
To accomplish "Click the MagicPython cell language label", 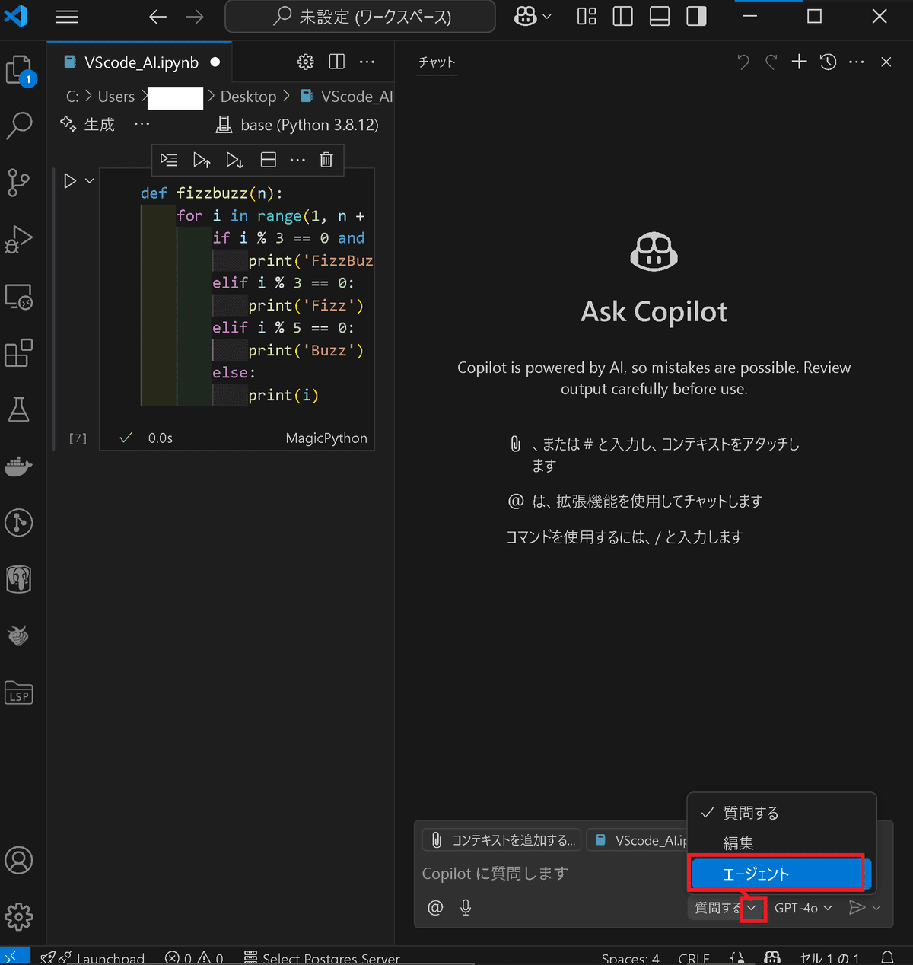I will point(326,438).
